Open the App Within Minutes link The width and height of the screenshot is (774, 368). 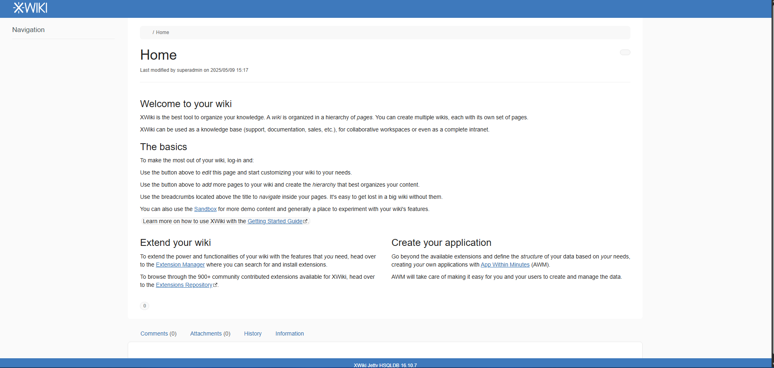(505, 265)
